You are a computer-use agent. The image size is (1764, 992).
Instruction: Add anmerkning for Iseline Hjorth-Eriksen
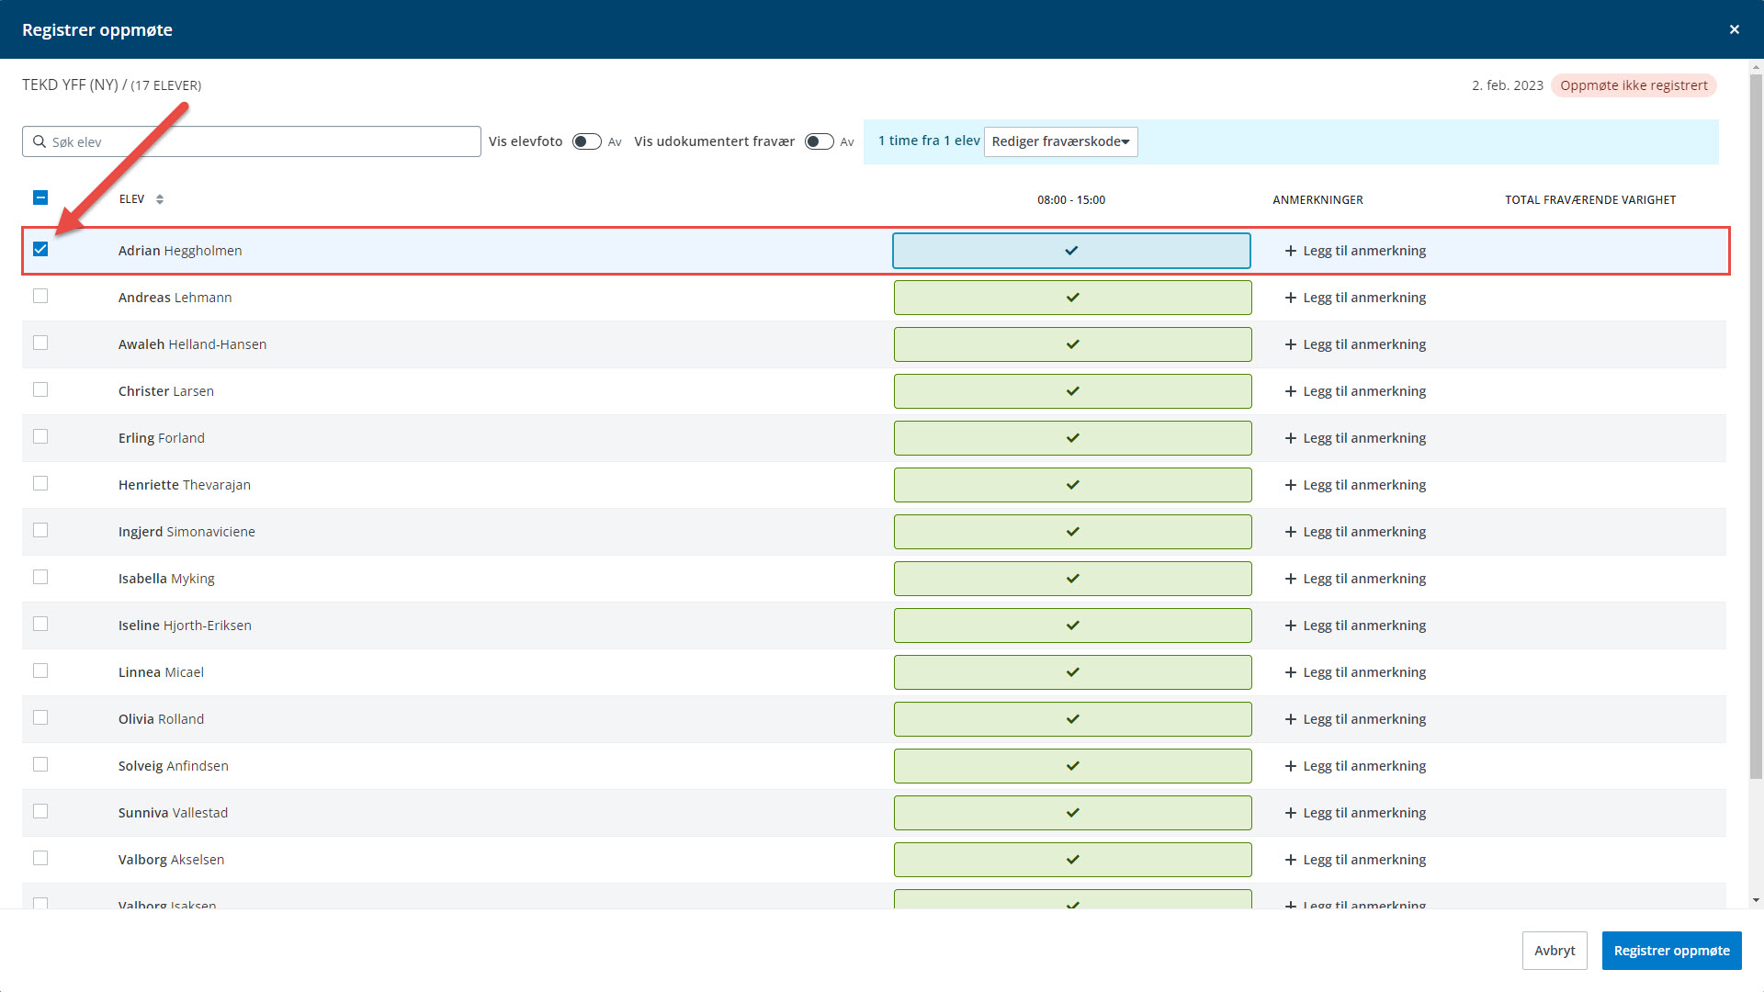point(1355,626)
